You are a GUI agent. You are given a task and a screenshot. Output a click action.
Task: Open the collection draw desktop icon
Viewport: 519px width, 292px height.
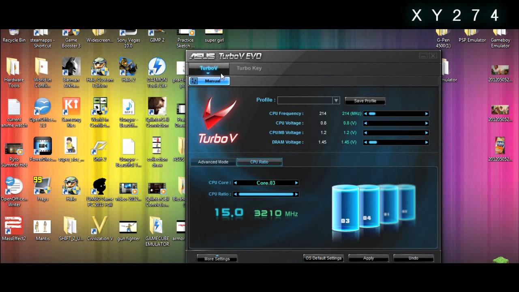pos(157,152)
